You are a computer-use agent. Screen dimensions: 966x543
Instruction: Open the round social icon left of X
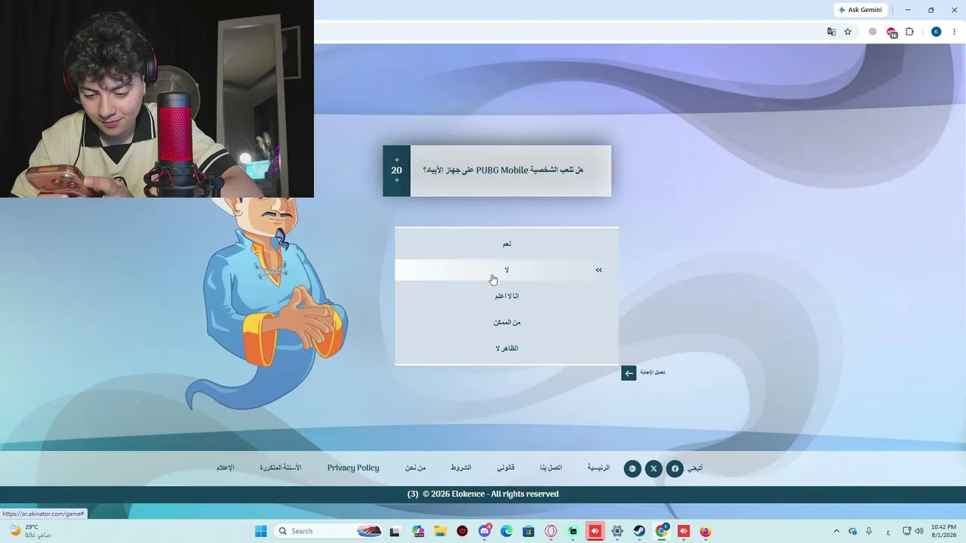click(632, 468)
